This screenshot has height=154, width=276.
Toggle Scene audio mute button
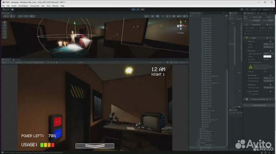[163, 16]
